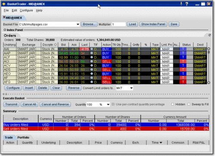Click the red T status button for AFG
Image resolution: width=215 pixels, height=156 pixels.
(x=183, y=82)
